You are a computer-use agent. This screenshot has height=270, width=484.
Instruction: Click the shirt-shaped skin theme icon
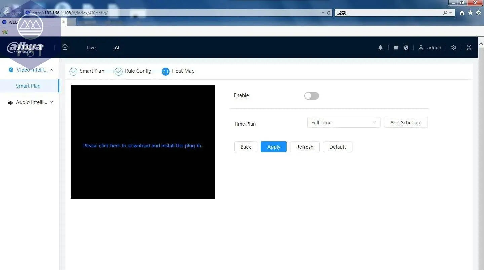click(x=396, y=48)
